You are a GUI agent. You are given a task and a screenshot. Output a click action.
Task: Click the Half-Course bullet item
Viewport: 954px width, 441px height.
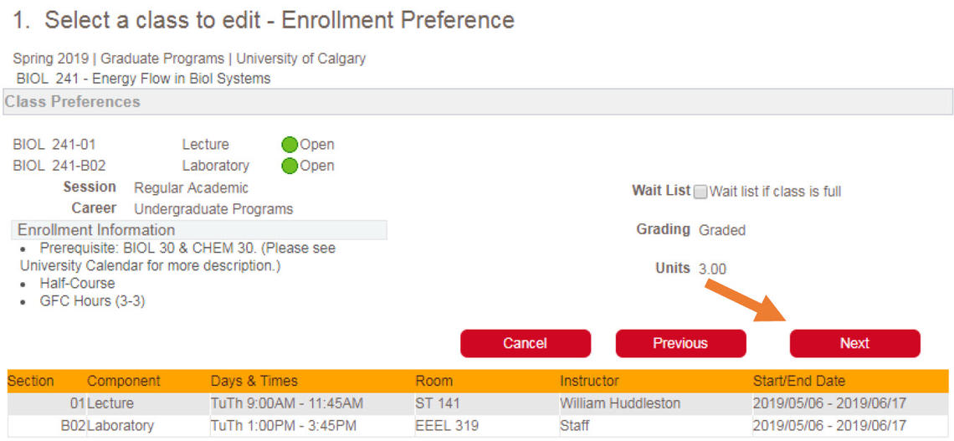(77, 284)
